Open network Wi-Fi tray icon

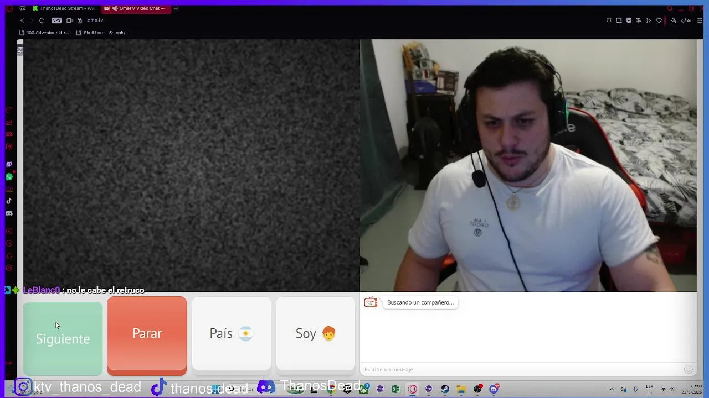coord(664,390)
